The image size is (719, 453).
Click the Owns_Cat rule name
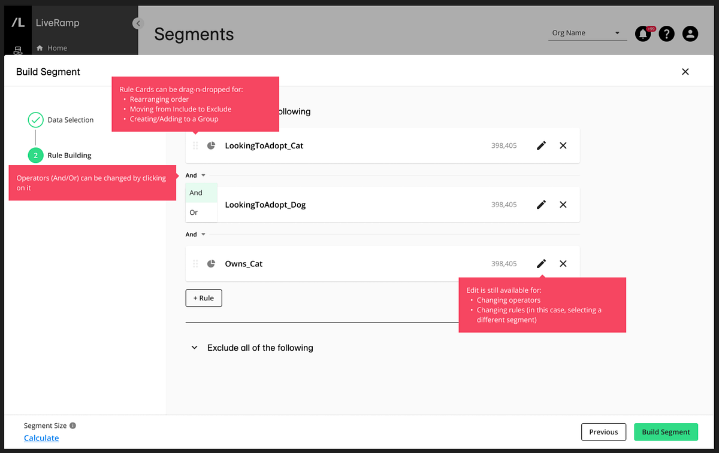(244, 264)
